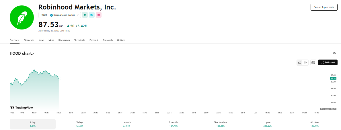
Task: Click the green circle market status icon
Action: click(x=85, y=15)
